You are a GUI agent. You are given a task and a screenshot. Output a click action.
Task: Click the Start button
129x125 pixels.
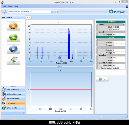[x=102, y=79]
